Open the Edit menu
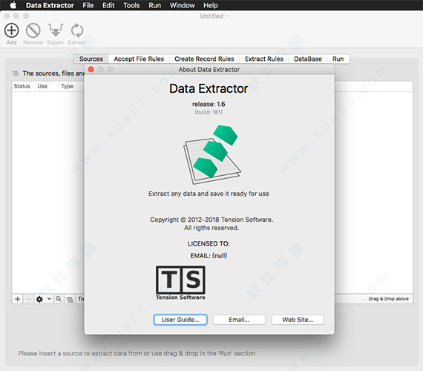The width and height of the screenshot is (423, 371). point(108,5)
